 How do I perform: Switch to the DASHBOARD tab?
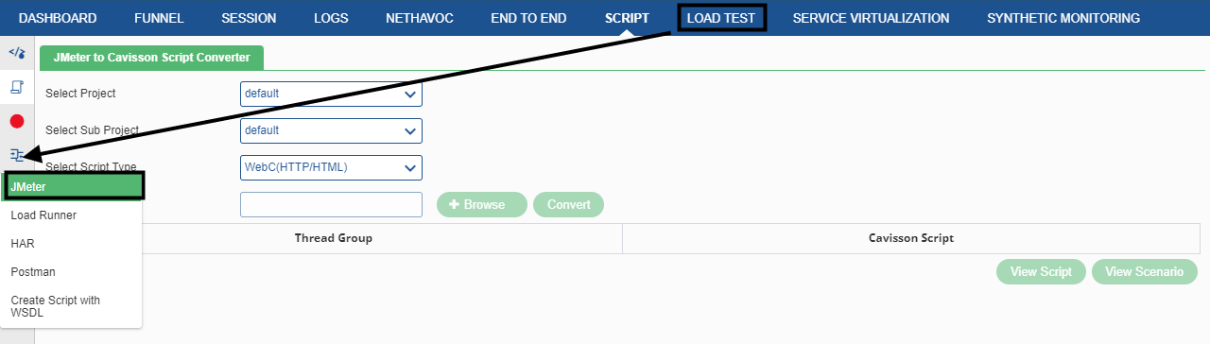coord(58,18)
